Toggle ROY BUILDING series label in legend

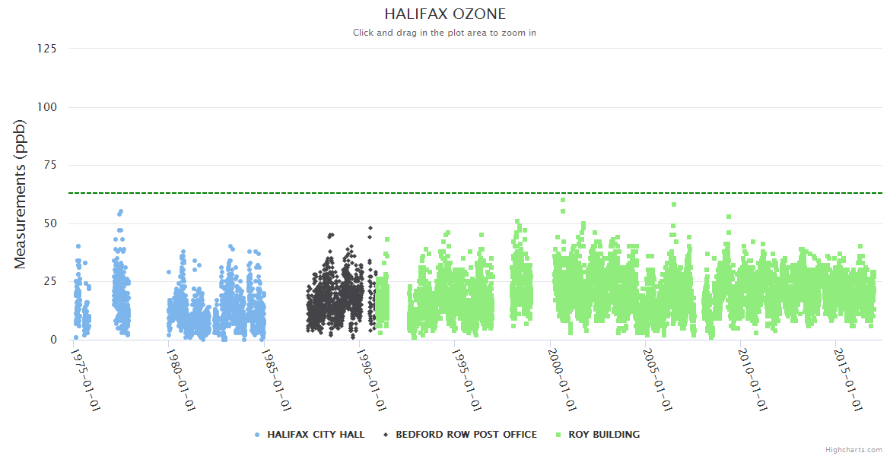click(x=602, y=435)
